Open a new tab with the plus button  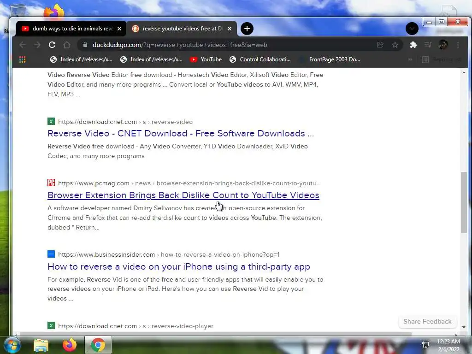[247, 29]
